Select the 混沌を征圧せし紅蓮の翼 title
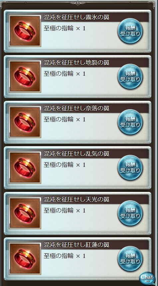This screenshot has height=286, width=158. click(x=77, y=245)
